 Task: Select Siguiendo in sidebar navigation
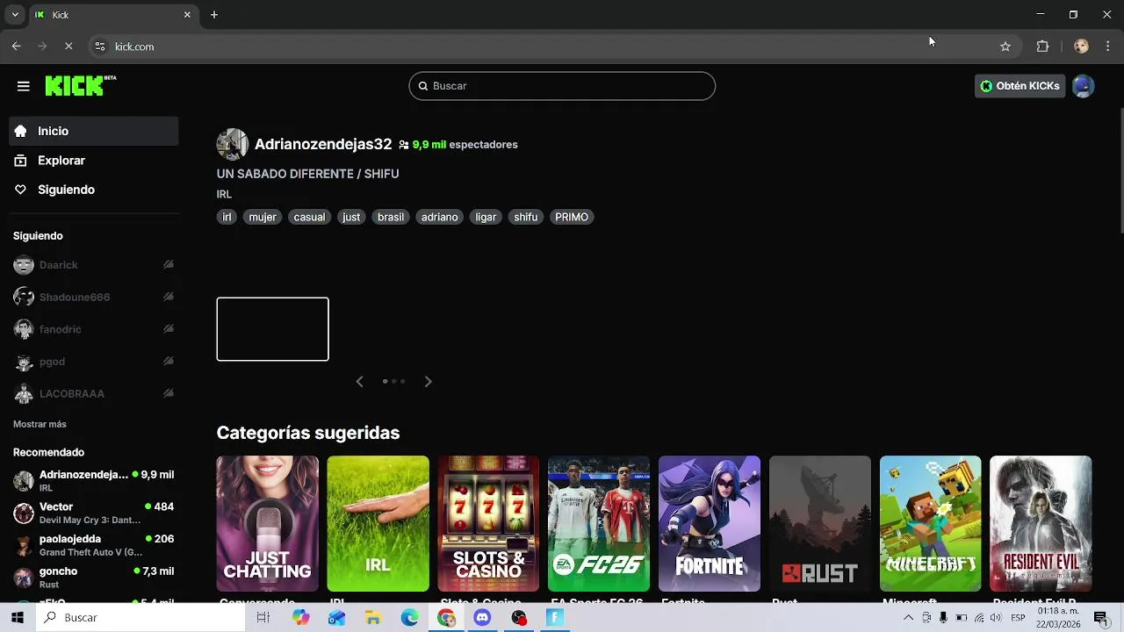pos(94,190)
